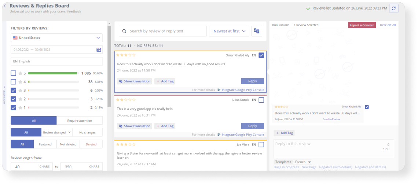Screen dimensions: 418x184
Task: Click the star rating on Omar Khaled Aly's review
Action: click(x=126, y=55)
